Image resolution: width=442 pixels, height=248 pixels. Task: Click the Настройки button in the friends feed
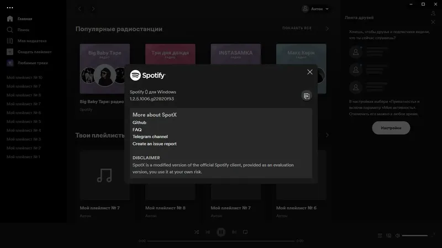(391, 128)
